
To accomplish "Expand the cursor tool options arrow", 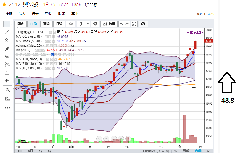I will pos(11,24).
